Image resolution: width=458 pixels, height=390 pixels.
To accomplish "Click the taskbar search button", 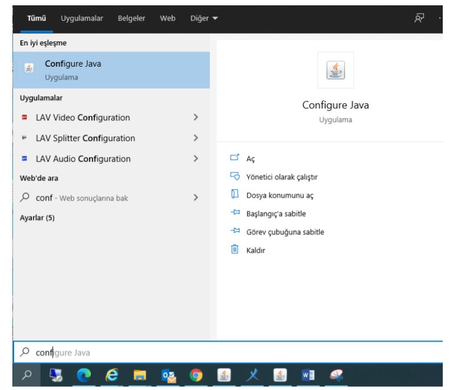I will (27, 375).
